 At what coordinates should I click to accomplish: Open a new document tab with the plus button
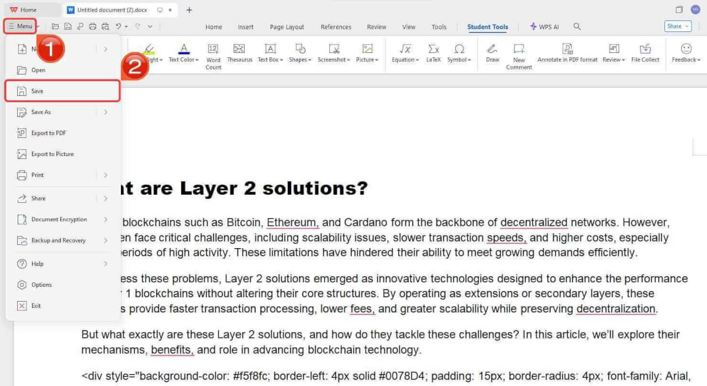click(x=189, y=9)
